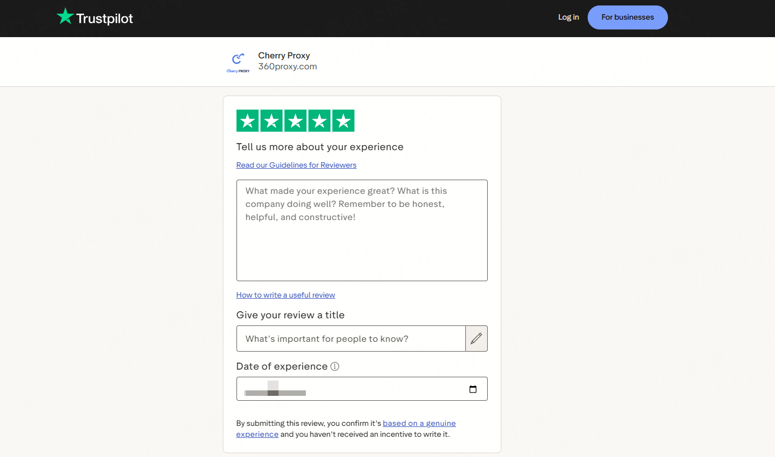775x457 pixels.
Task: Click the pencil icon beside title field
Action: click(x=476, y=339)
